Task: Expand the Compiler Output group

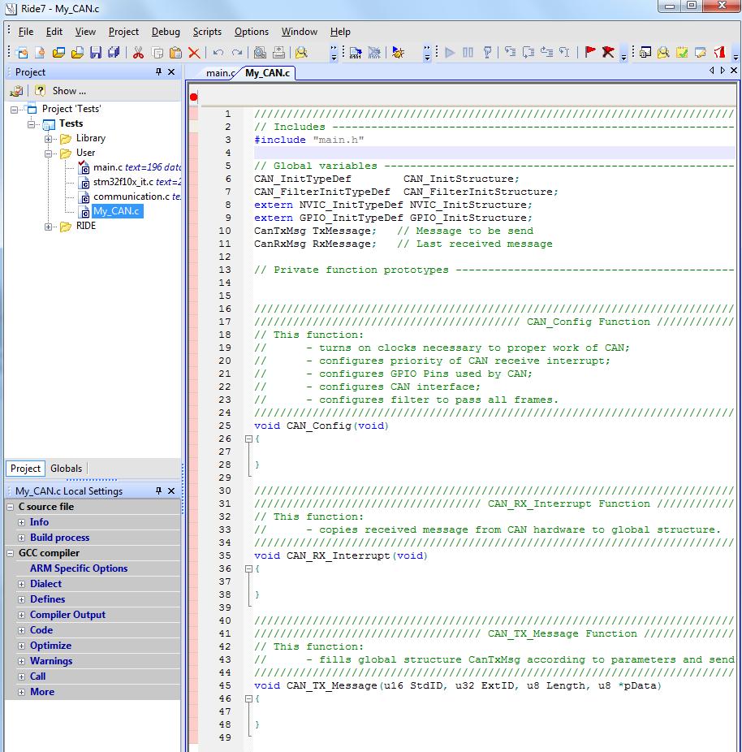Action: (x=22, y=615)
